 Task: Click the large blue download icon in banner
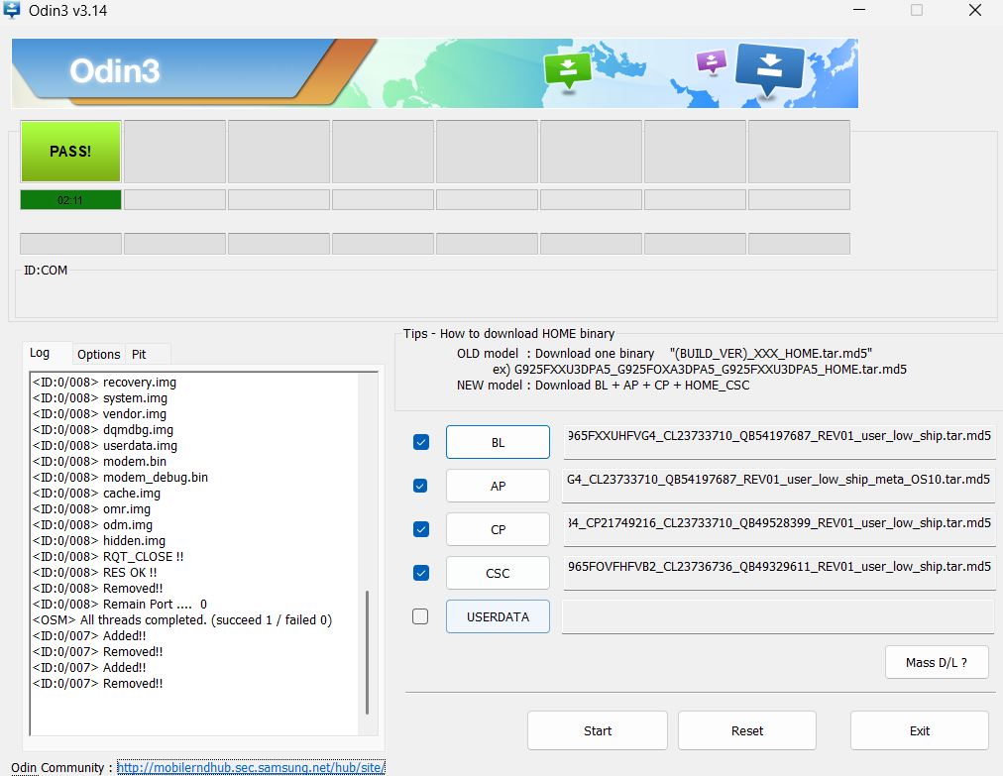769,69
